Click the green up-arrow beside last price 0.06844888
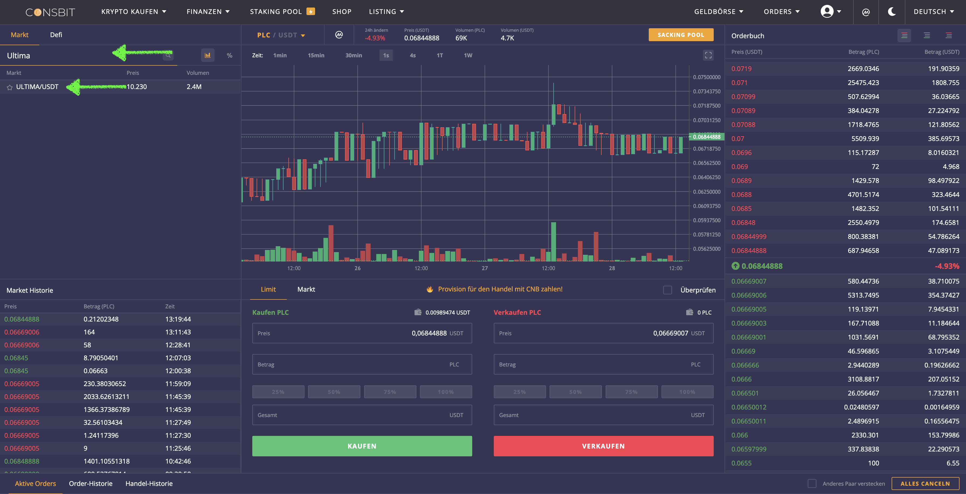Image resolution: width=966 pixels, height=494 pixels. pos(735,266)
